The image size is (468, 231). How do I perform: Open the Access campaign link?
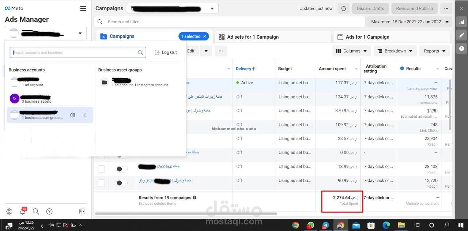pyautogui.click(x=169, y=166)
